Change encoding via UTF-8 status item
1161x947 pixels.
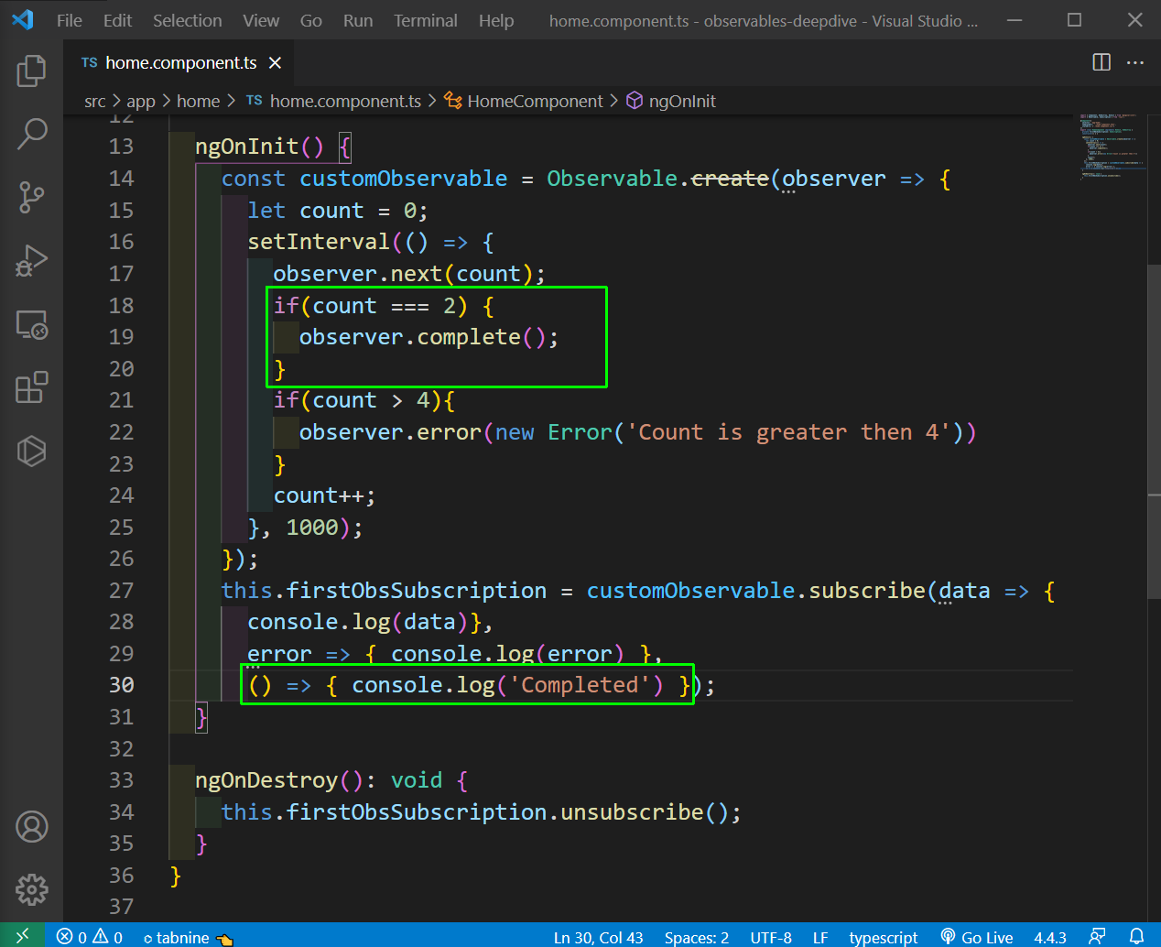coord(771,937)
